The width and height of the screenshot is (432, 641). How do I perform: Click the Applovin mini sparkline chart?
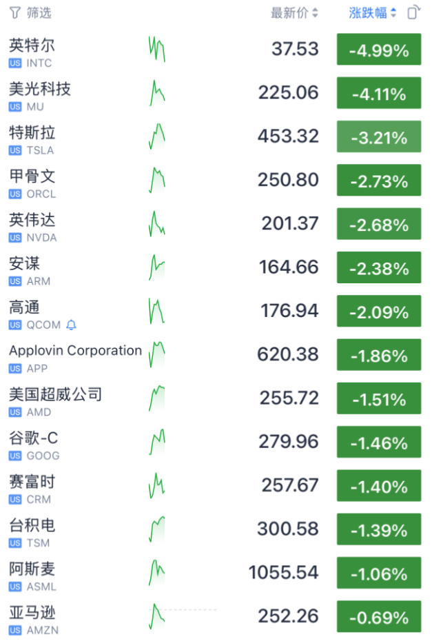pyautogui.click(x=156, y=354)
